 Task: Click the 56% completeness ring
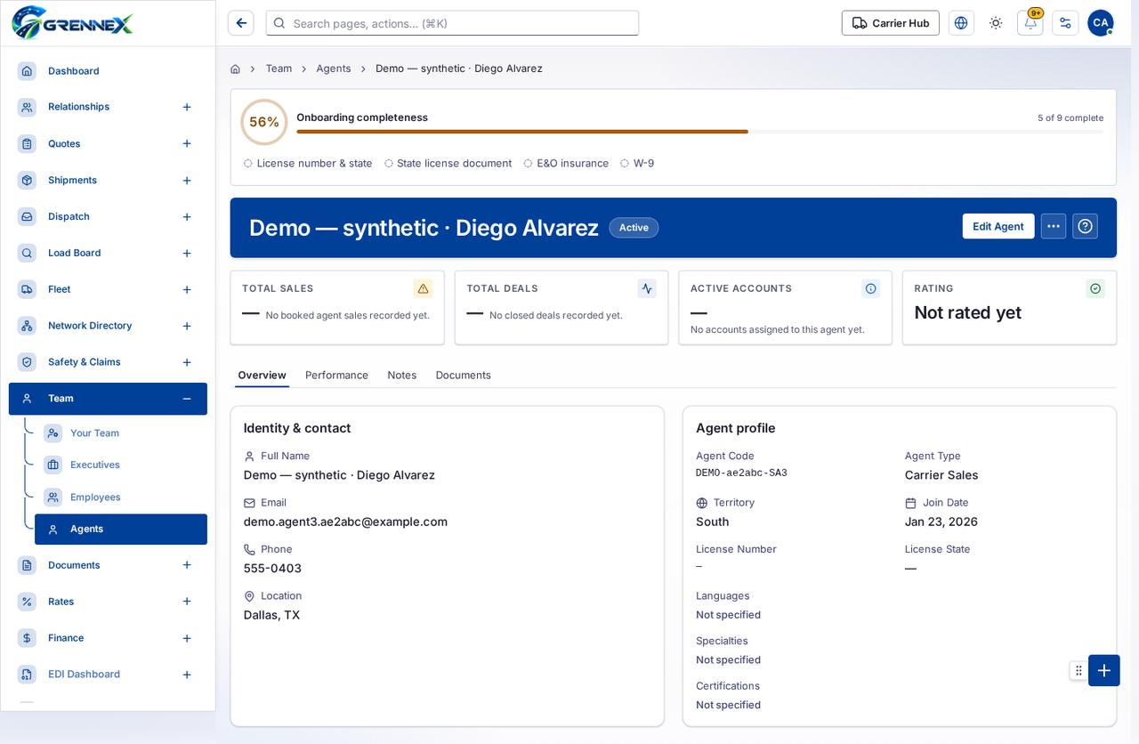[x=264, y=122]
